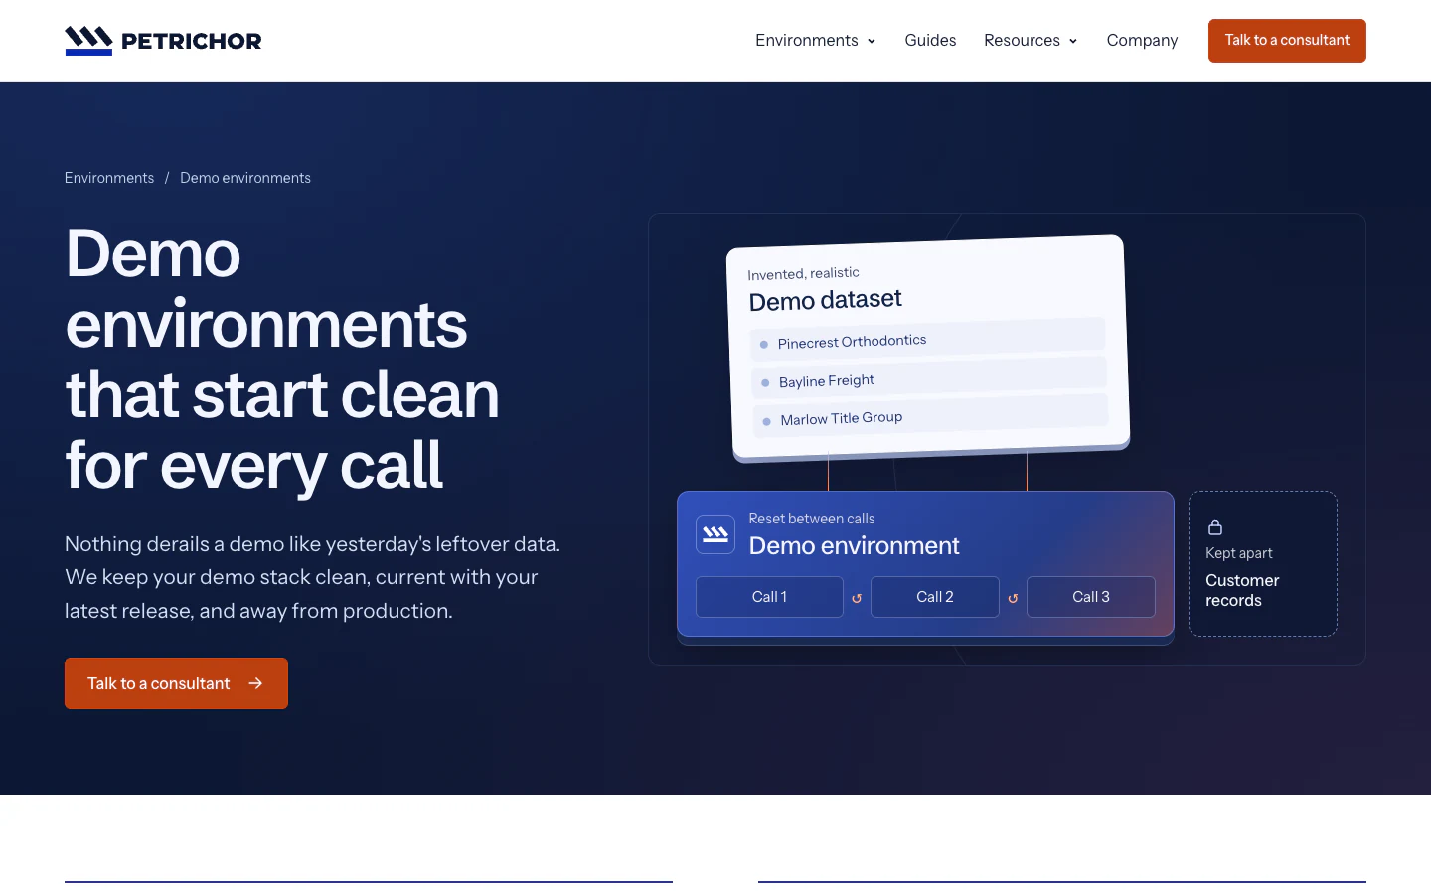1431x894 pixels.
Task: Click the Petrichor logo in the header
Action: point(163,41)
